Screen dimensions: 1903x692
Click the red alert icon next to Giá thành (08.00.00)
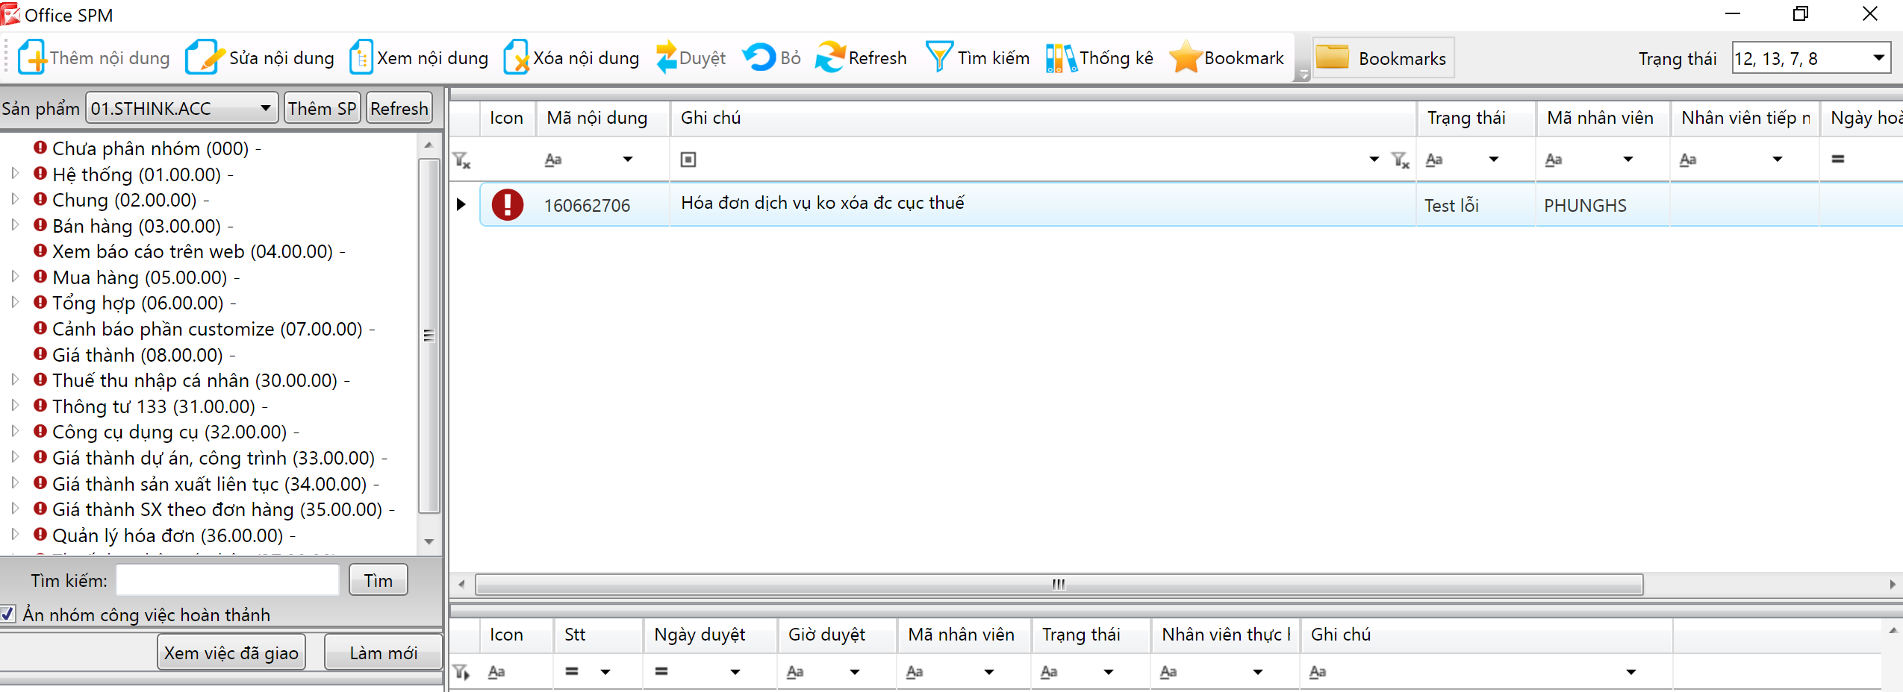(40, 354)
